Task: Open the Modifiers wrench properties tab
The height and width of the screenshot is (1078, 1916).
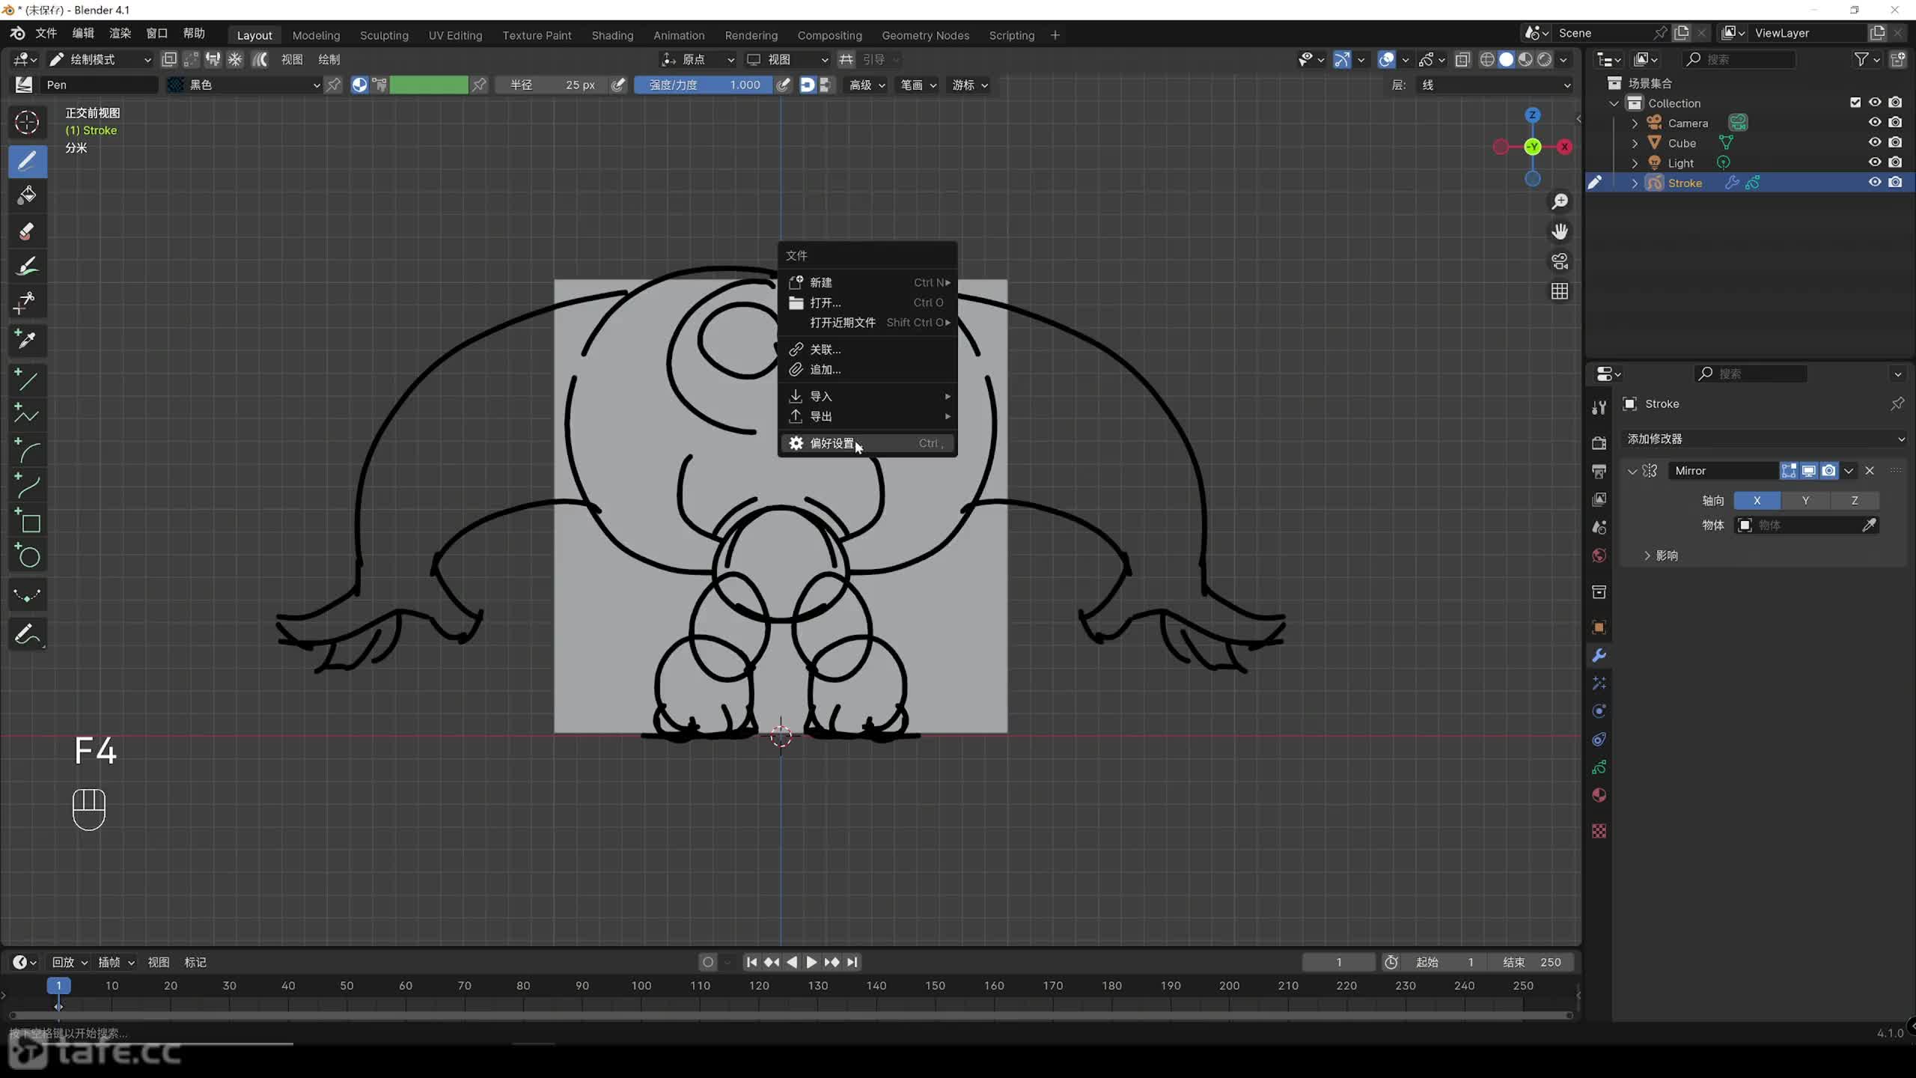Action: click(x=1599, y=656)
